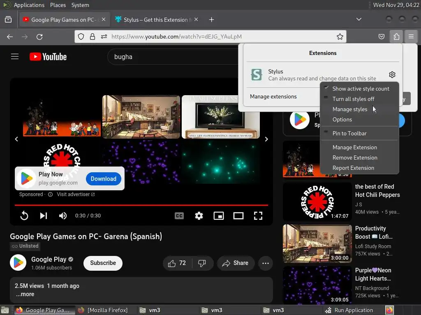This screenshot has width=421, height=315.
Task: Toggle the Extensions puzzle toolbar button
Action: click(396, 37)
